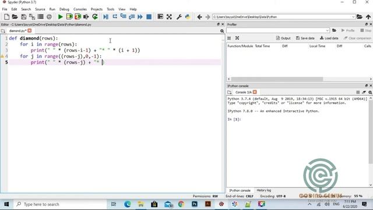
Task: Go forward with grey arrow
Action: (x=207, y=17)
